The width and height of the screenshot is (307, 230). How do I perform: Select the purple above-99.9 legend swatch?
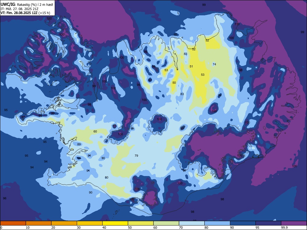[294, 223]
